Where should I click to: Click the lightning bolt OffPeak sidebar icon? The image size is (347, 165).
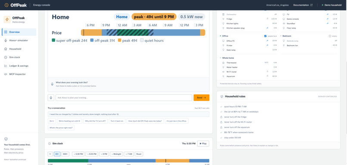click(x=7, y=19)
